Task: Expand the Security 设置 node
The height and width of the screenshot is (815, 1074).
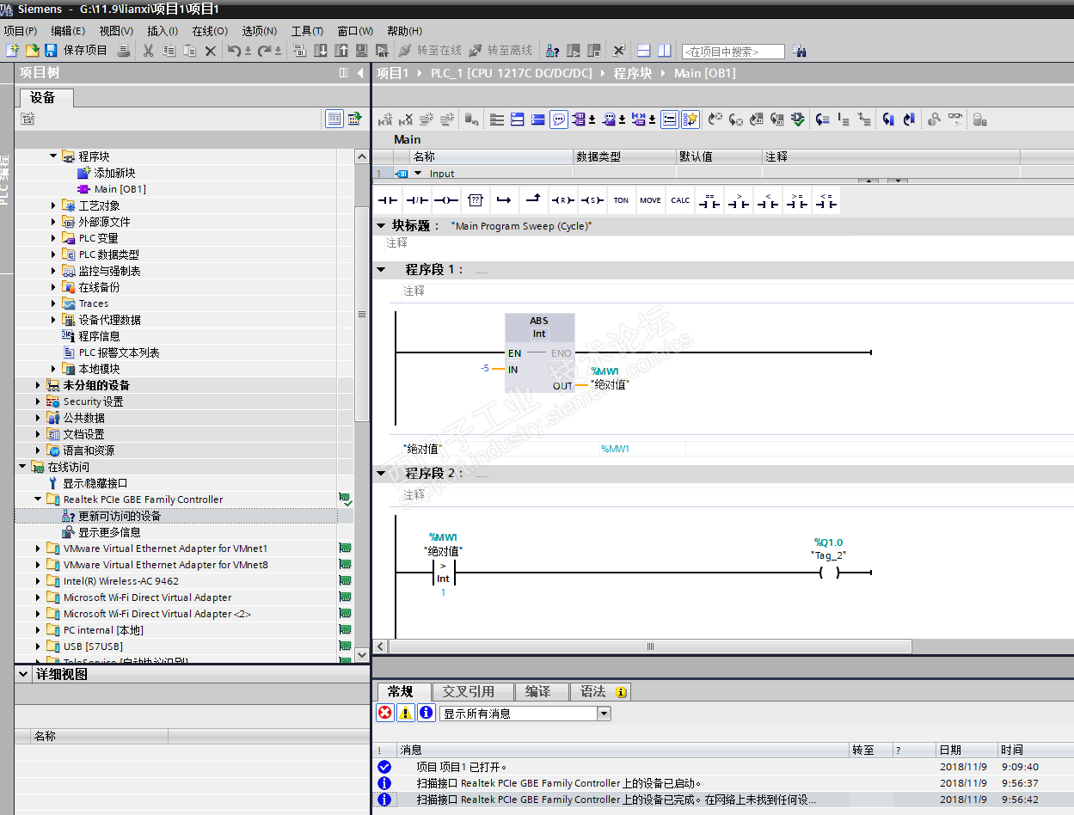Action: pyautogui.click(x=38, y=401)
